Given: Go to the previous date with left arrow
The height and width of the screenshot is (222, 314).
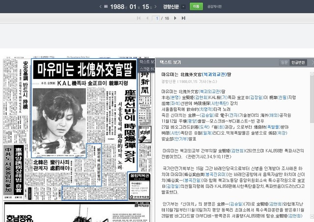Looking at the screenshot, I should (x=100, y=6).
